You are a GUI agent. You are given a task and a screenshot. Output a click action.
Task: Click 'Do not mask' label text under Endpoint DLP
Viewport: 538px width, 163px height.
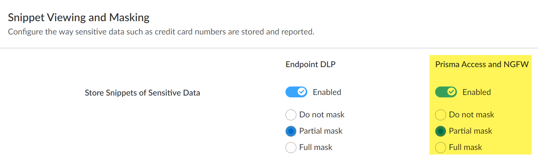click(321, 115)
